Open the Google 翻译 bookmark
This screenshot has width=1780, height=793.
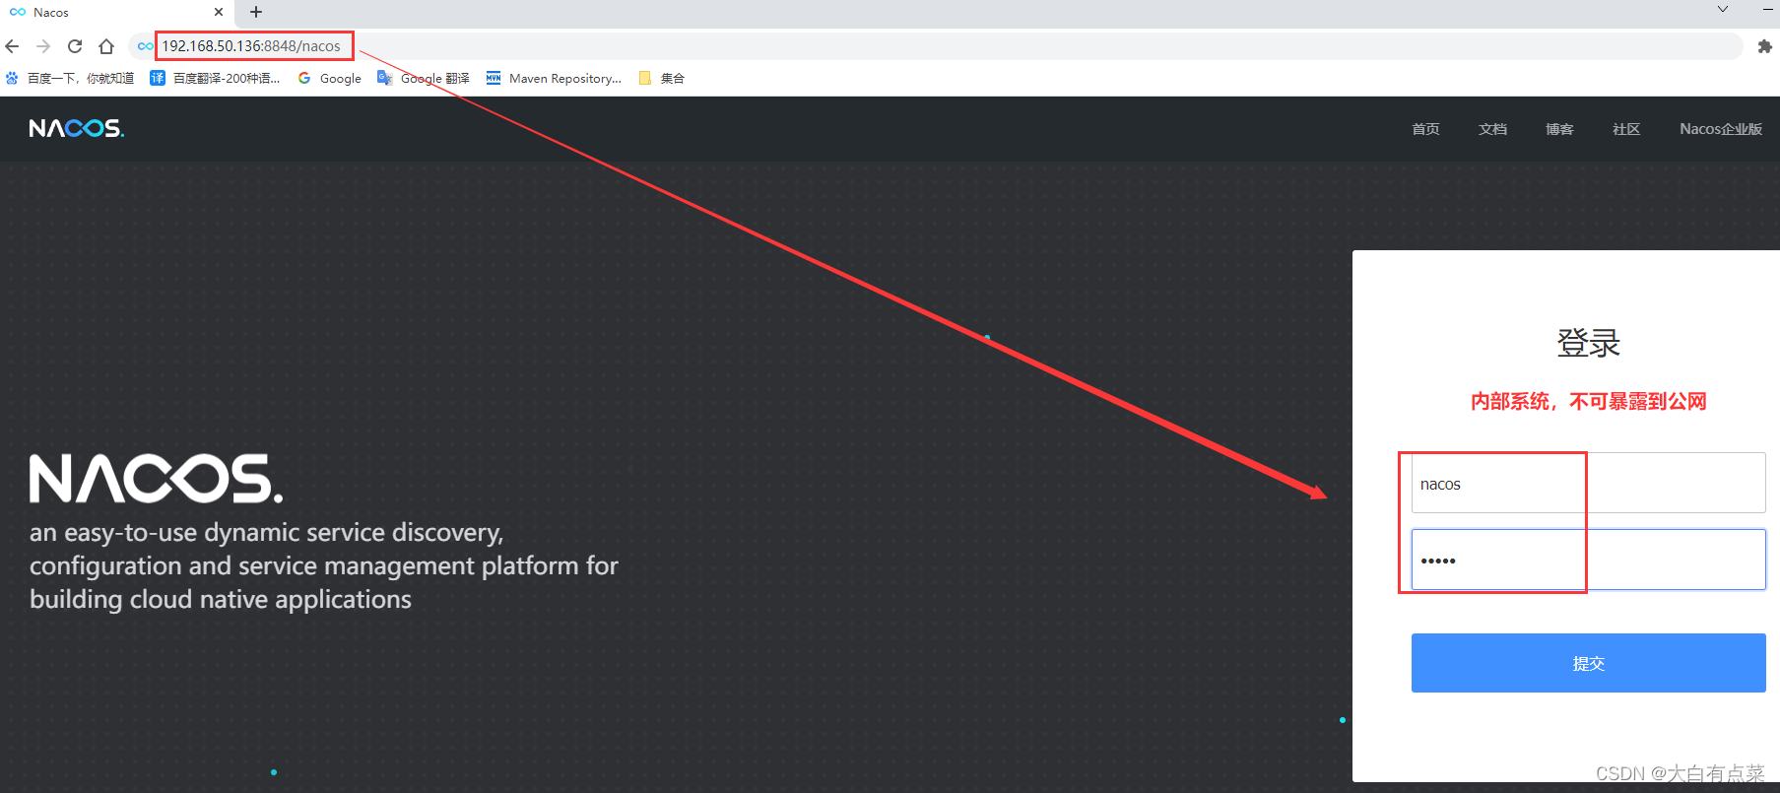pyautogui.click(x=424, y=78)
